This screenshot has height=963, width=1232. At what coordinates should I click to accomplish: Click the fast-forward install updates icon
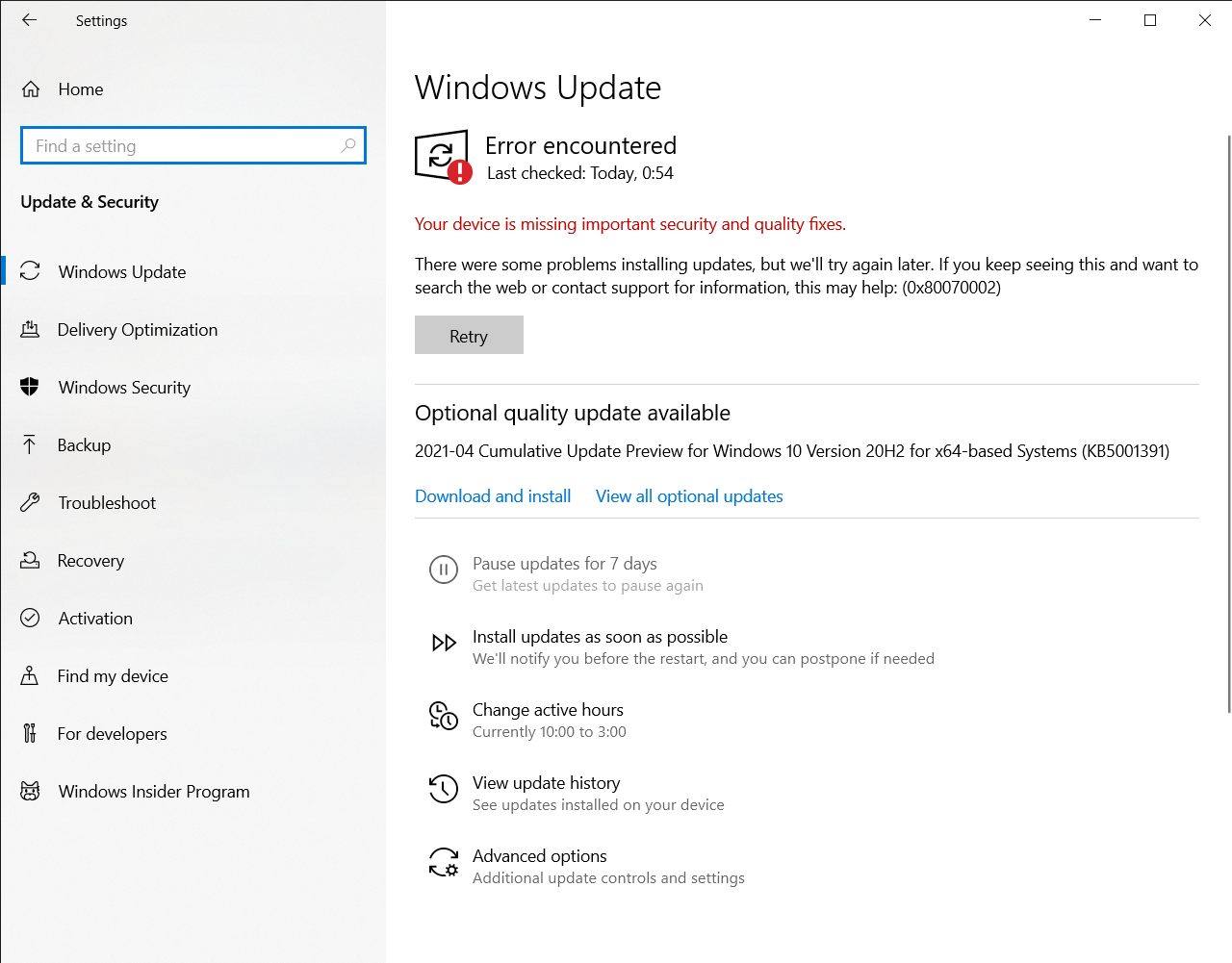444,643
